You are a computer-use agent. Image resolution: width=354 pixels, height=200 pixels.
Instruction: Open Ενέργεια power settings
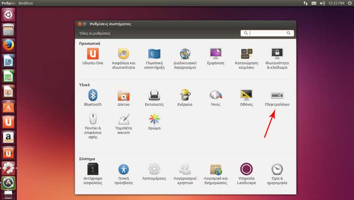185,98
